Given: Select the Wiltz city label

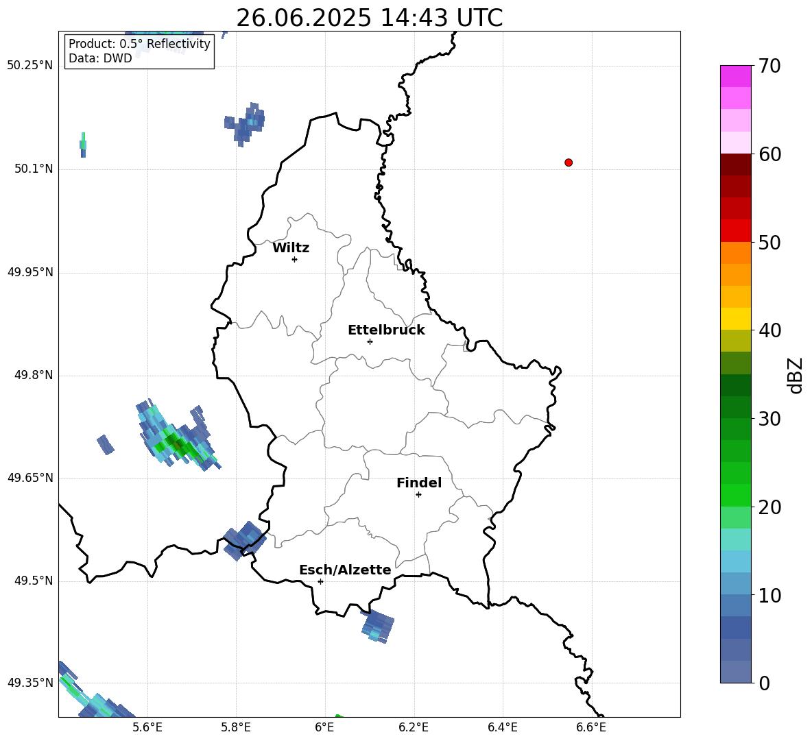Looking at the screenshot, I should [291, 248].
